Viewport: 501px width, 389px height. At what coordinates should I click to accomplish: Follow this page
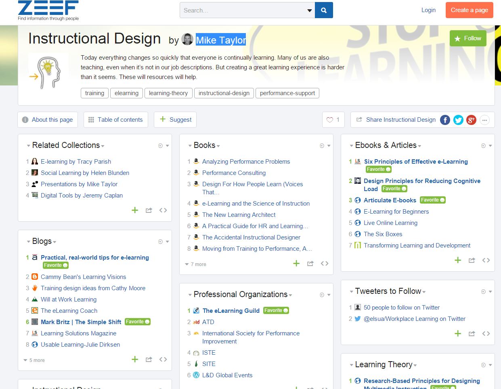pyautogui.click(x=468, y=38)
